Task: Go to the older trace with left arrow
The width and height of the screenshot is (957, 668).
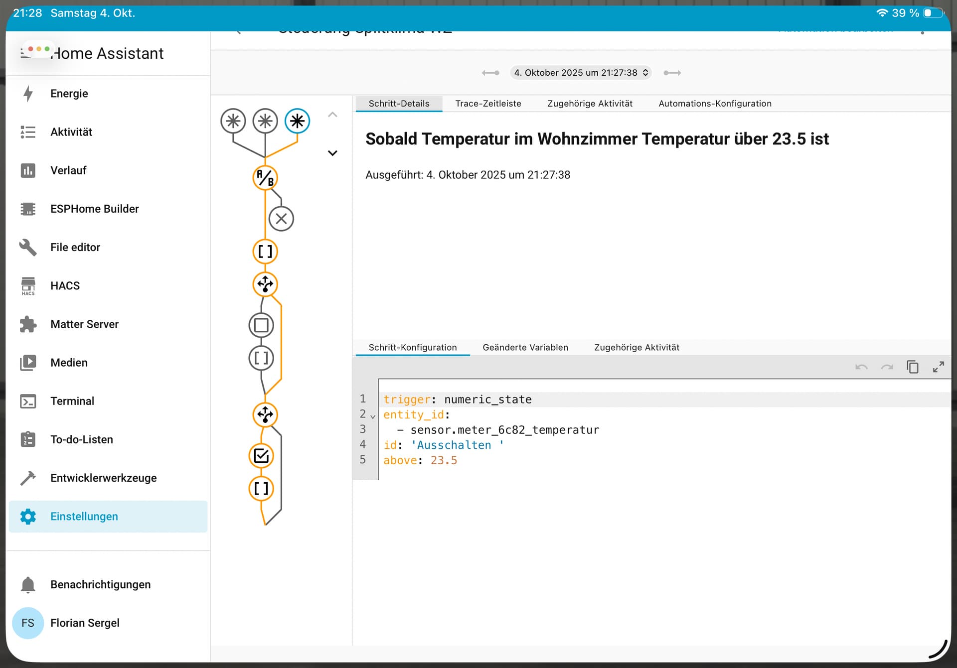Action: click(x=490, y=73)
